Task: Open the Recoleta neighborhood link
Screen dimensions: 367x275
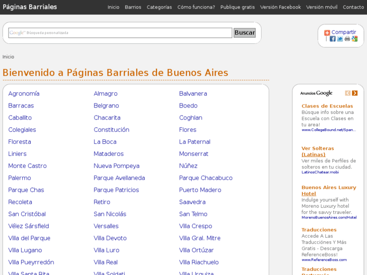Action: pos(20,202)
